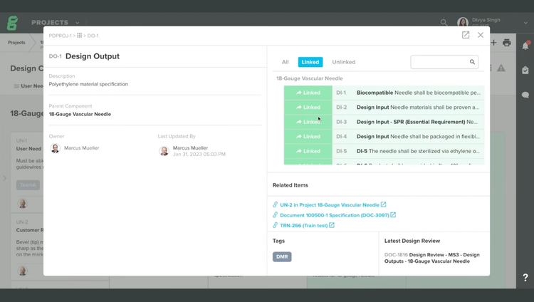Close the Design Output dialog
The height and width of the screenshot is (302, 534).
click(481, 35)
